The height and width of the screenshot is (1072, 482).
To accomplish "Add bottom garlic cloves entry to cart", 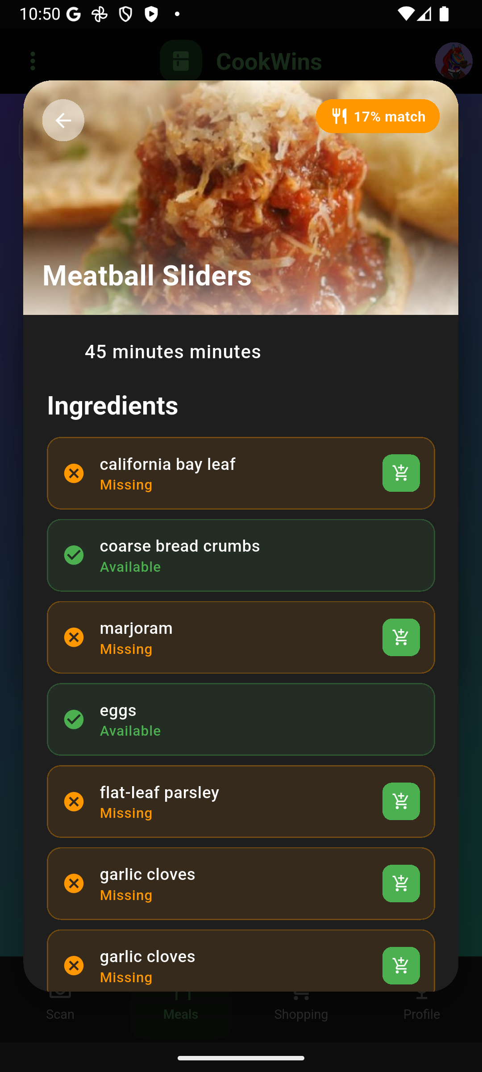I will pos(400,965).
